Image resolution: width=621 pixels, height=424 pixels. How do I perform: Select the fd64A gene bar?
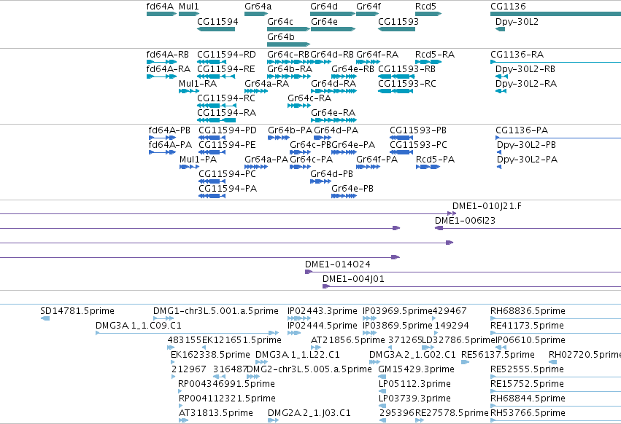[x=161, y=14]
